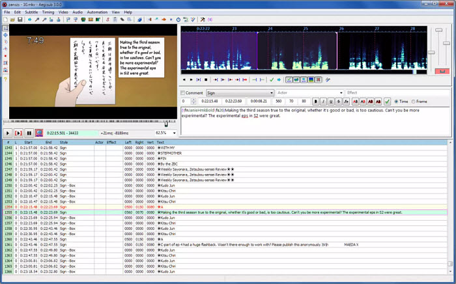Launch the spell checker icon
This screenshot has width=456, height=284.
[193, 20]
